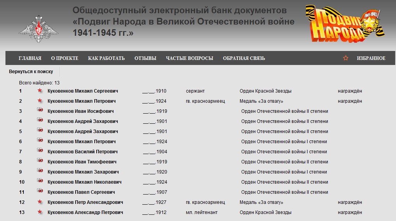Click the favorites star icon
The height and width of the screenshot is (221, 396).
point(345,58)
